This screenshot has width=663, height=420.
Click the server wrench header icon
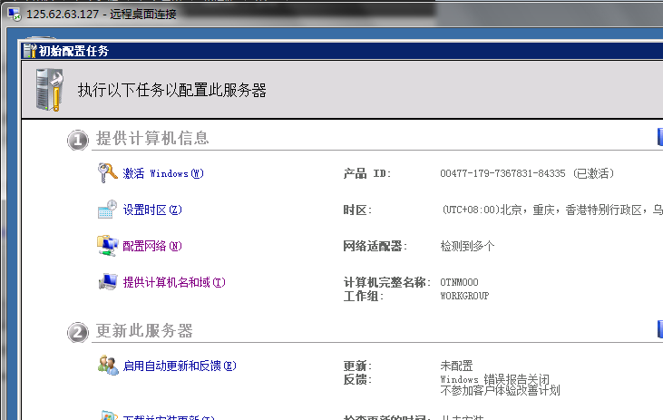(50, 90)
